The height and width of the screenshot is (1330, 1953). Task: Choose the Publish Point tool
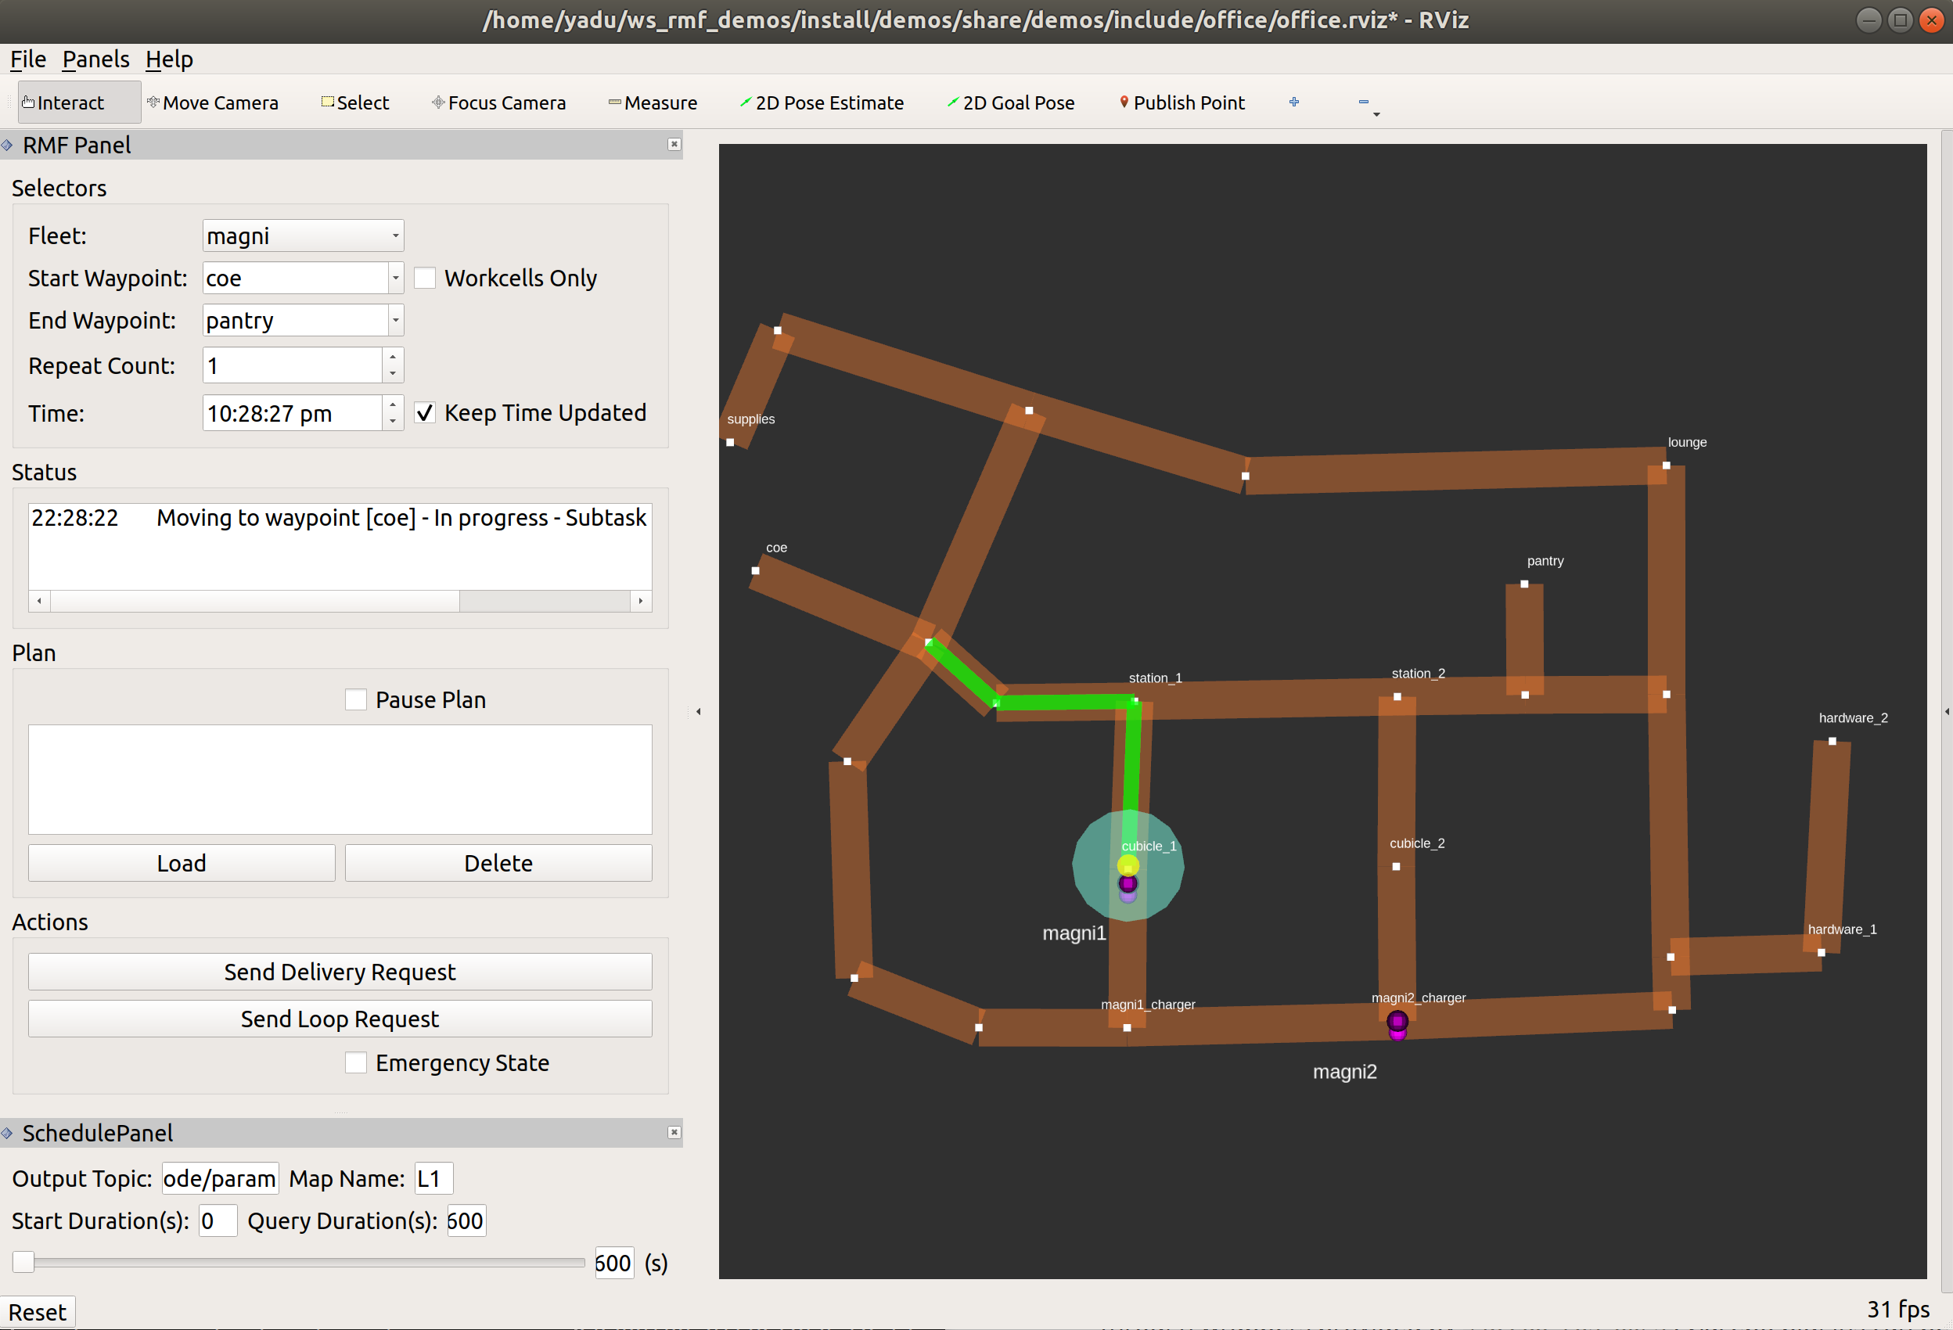(x=1181, y=102)
